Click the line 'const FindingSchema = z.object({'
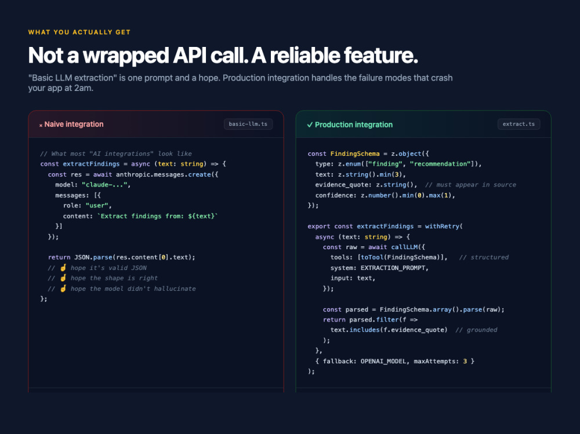580x434 pixels. click(x=368, y=154)
